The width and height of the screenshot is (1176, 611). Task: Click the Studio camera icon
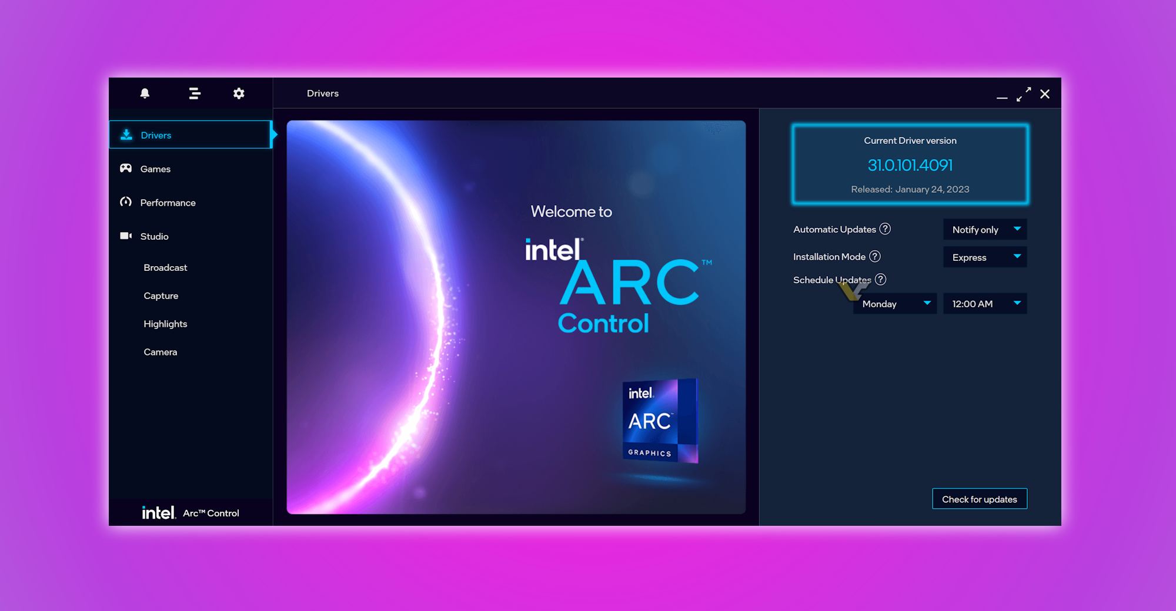pos(126,236)
